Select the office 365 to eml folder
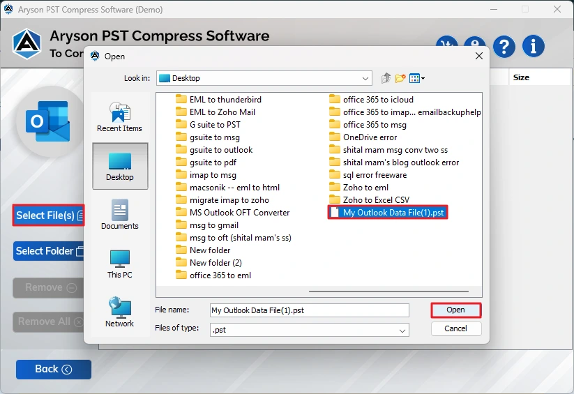Viewport: 574px width, 394px height. coord(213,275)
